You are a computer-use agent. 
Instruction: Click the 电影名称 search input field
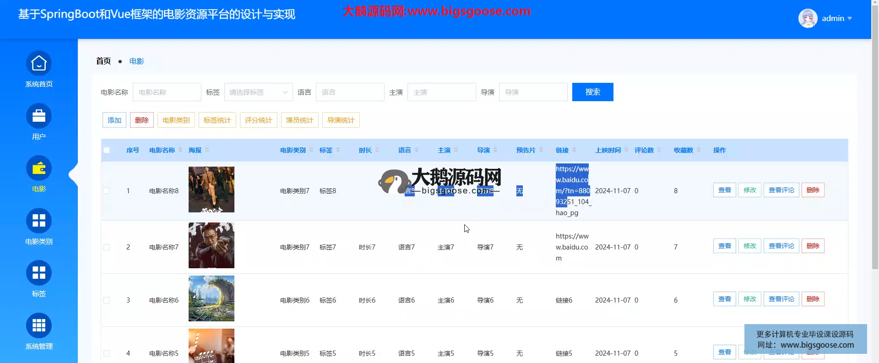click(167, 92)
